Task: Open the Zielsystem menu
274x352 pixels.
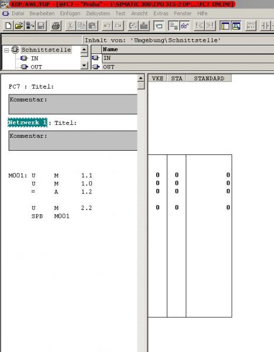Action: coord(98,13)
